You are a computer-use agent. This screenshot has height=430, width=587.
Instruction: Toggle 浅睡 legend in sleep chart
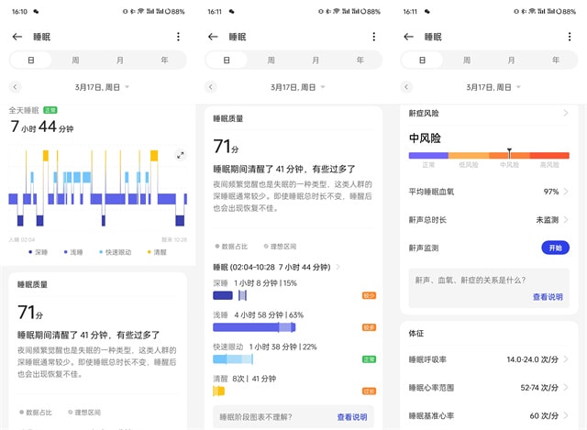tap(73, 252)
